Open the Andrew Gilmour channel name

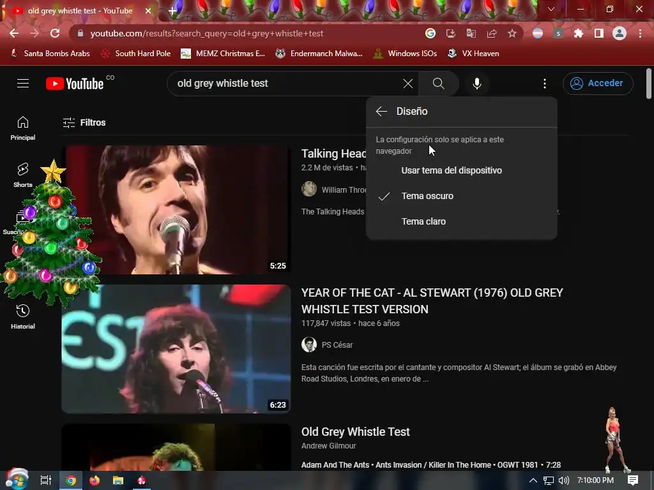point(329,446)
